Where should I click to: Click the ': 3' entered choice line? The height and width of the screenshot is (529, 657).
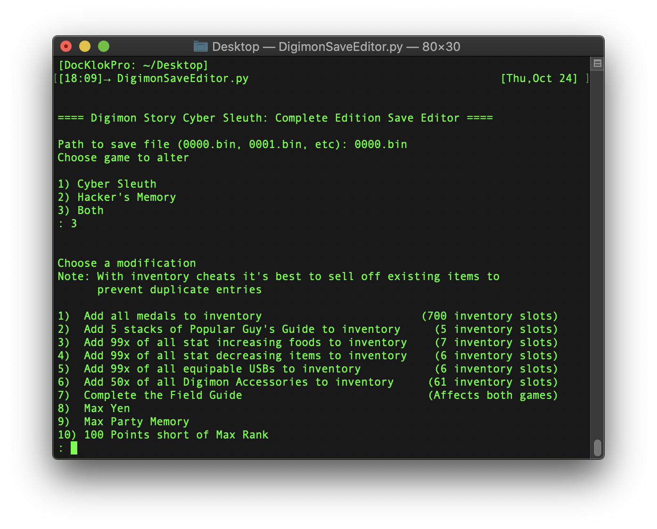pyautogui.click(x=67, y=223)
